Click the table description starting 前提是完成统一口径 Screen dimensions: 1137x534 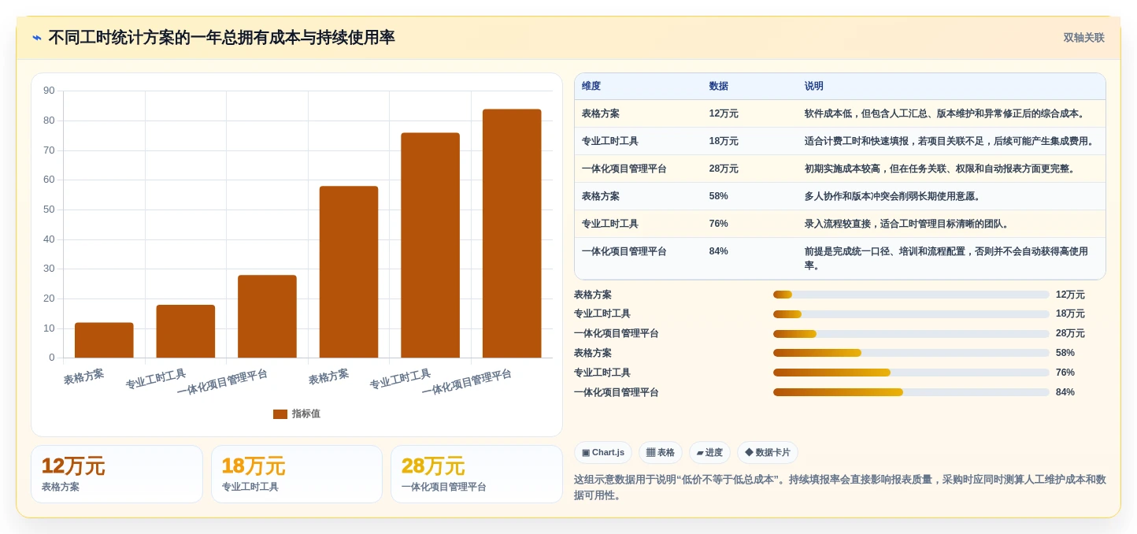click(x=946, y=258)
